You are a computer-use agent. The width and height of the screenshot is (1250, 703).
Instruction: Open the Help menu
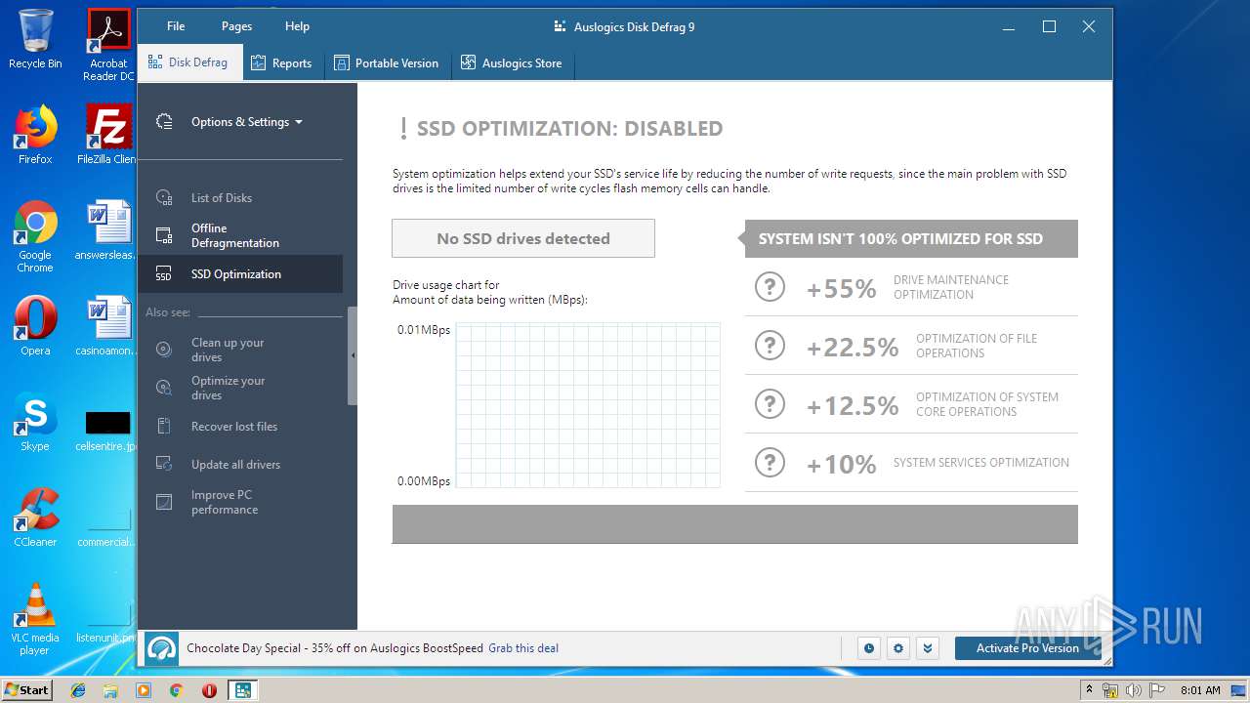coord(297,26)
